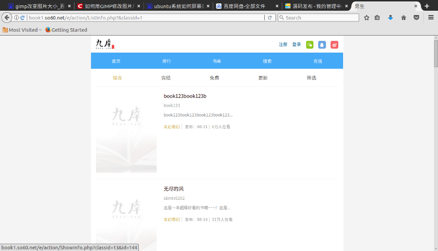Go to the browser home page icon
Viewport: 438px width, 251px height.
click(403, 18)
